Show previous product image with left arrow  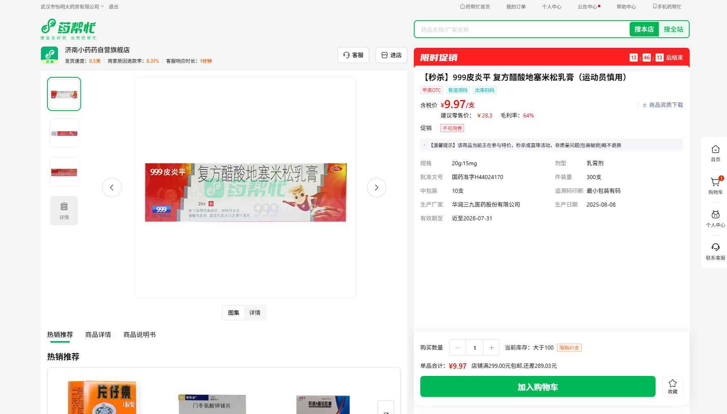click(112, 188)
